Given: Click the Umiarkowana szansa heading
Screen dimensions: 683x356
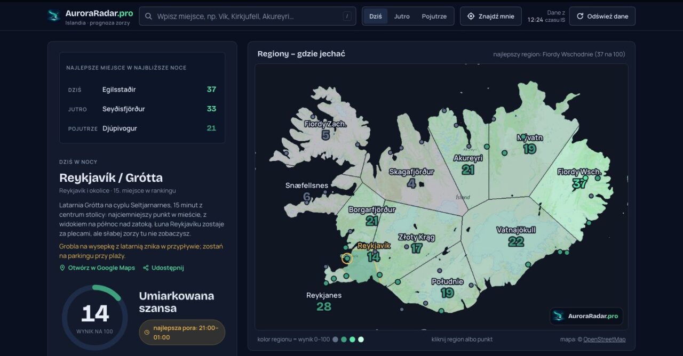Looking at the screenshot, I should [x=177, y=302].
